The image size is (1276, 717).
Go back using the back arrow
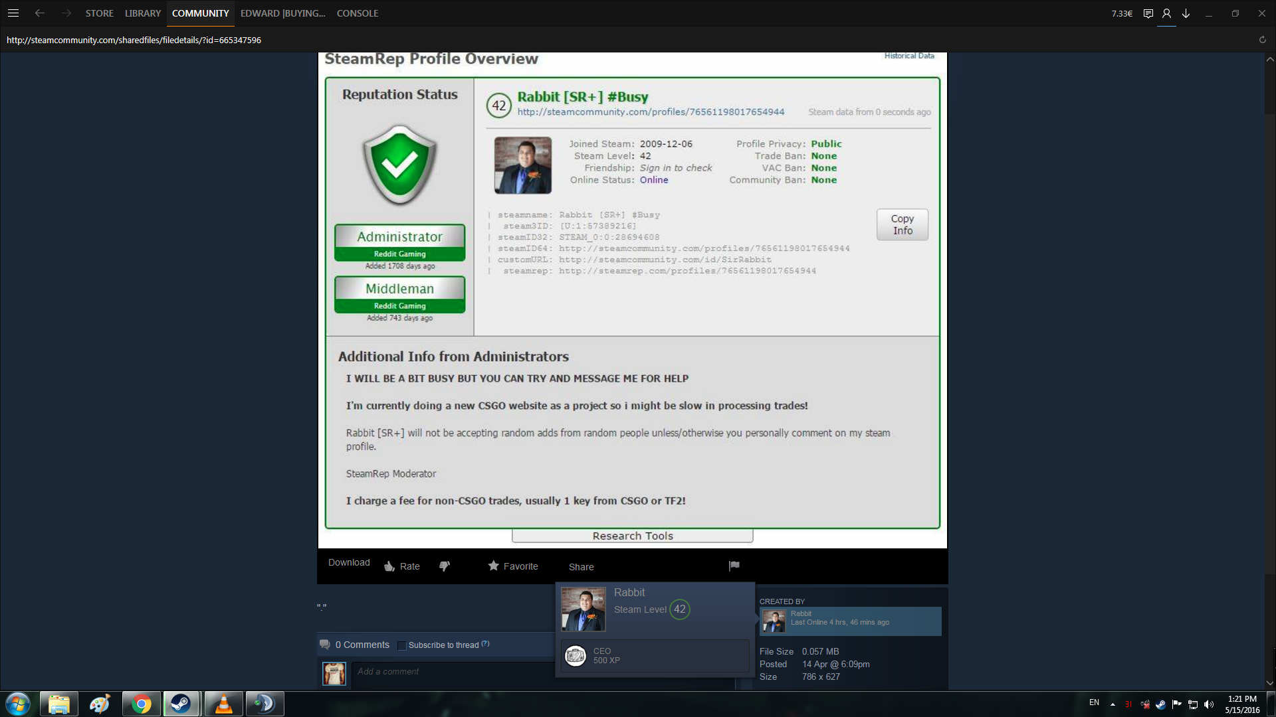pos(40,13)
